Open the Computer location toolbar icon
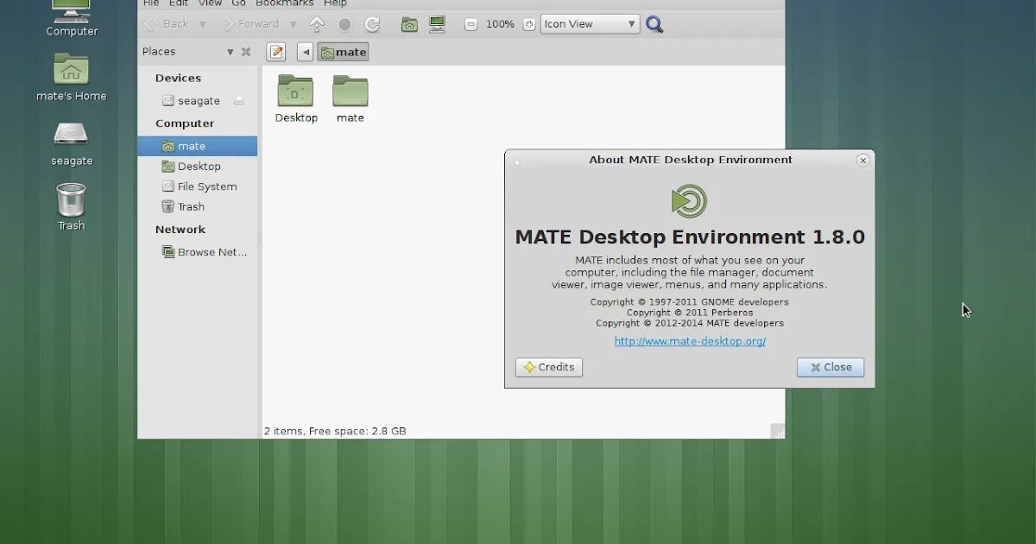The height and width of the screenshot is (544, 1036). tap(438, 24)
